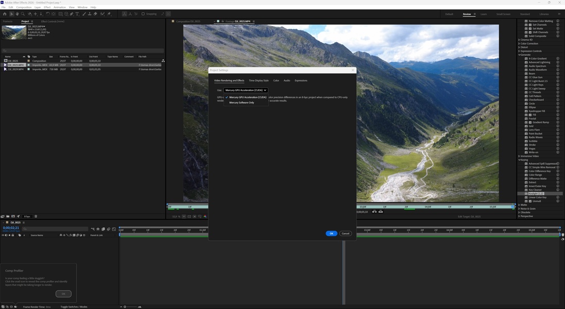
Task: Click the Interpret Footage icon in Project panel
Action: coord(3,216)
